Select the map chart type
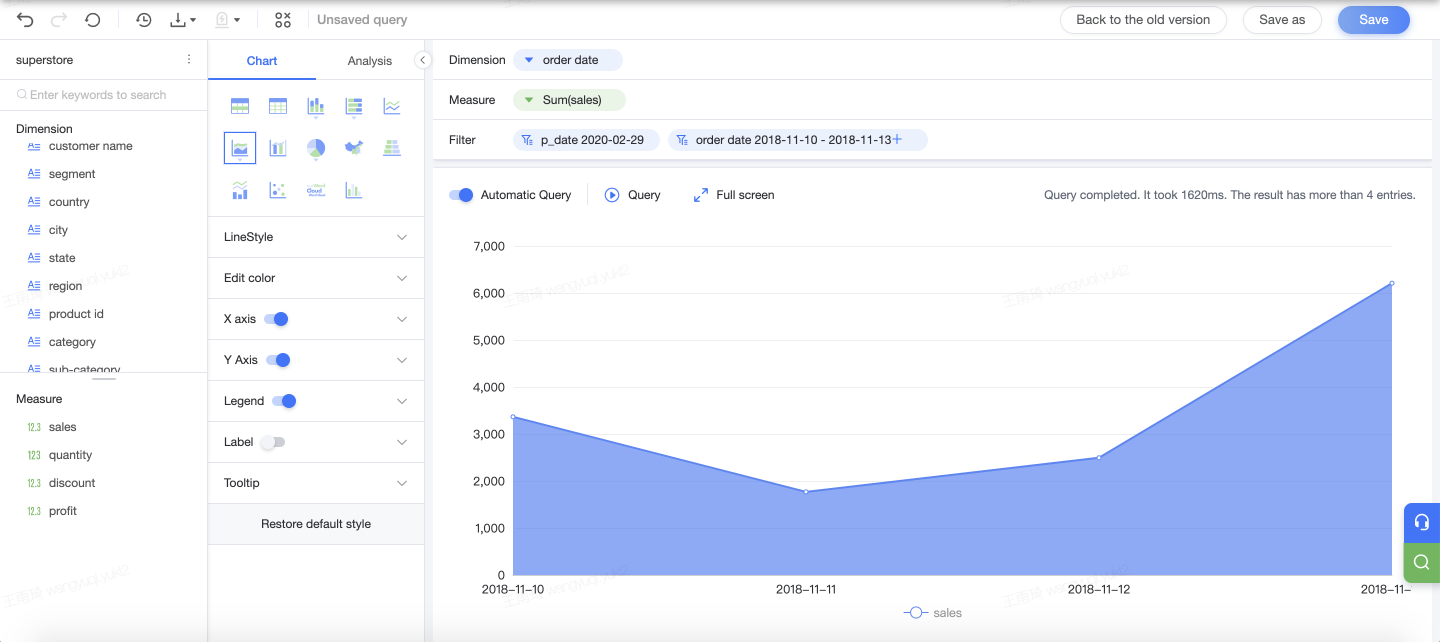The height and width of the screenshot is (642, 1440). click(354, 147)
